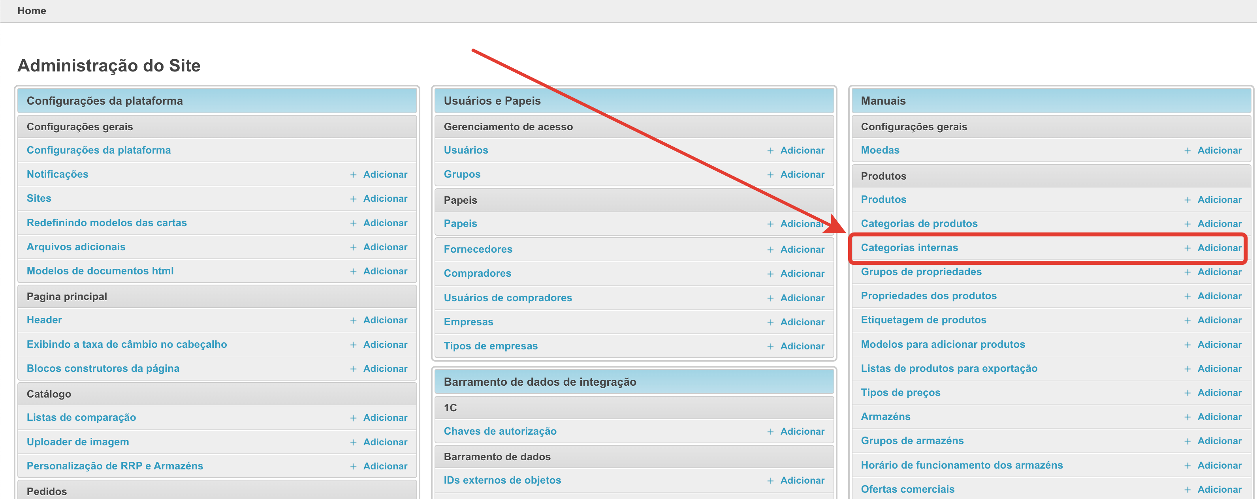Add a new Tipos de empresas entry

[802, 346]
